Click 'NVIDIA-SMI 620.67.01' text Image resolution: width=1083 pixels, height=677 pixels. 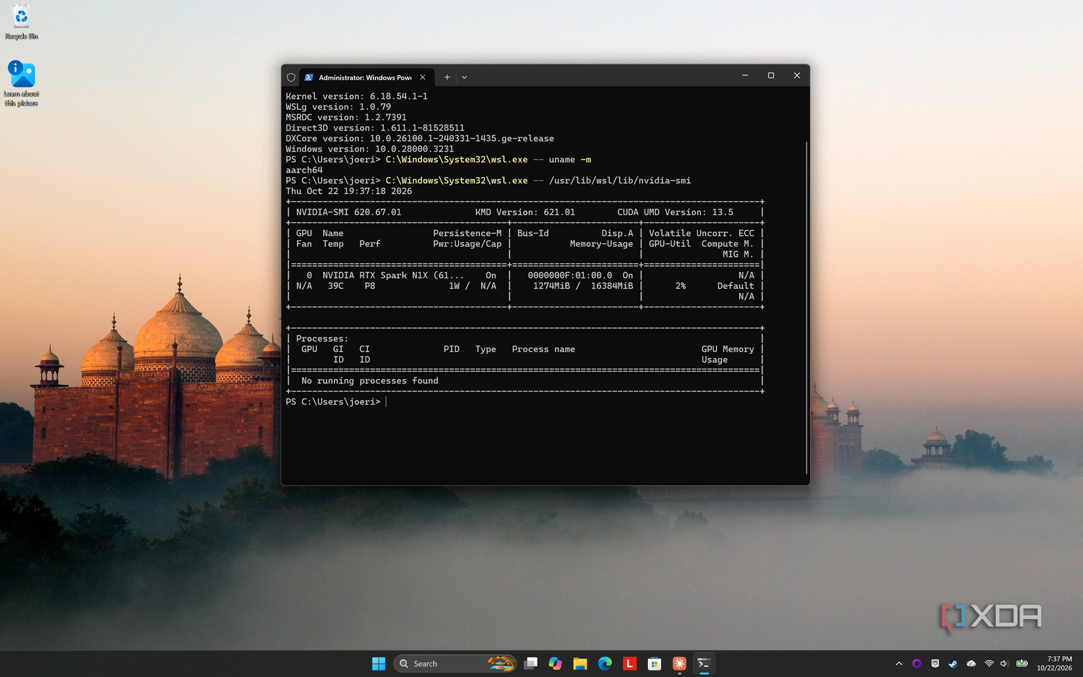349,212
